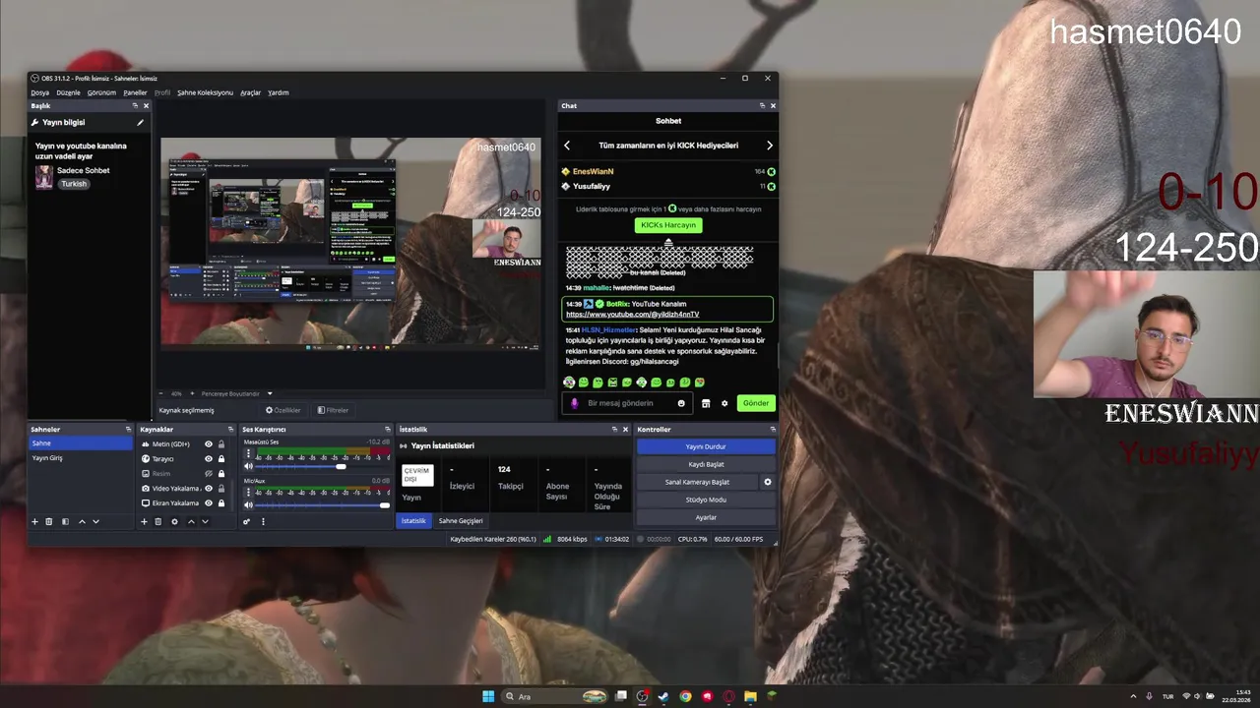Screen dimensions: 1260x708
Task: Open the Görünüm menu
Action: pyautogui.click(x=101, y=92)
